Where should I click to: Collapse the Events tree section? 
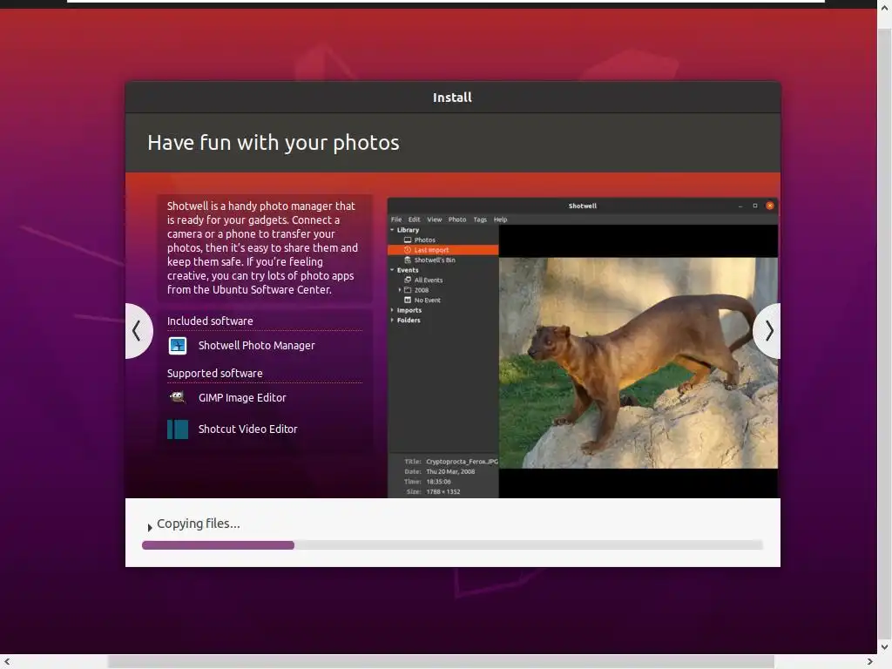[x=393, y=270]
